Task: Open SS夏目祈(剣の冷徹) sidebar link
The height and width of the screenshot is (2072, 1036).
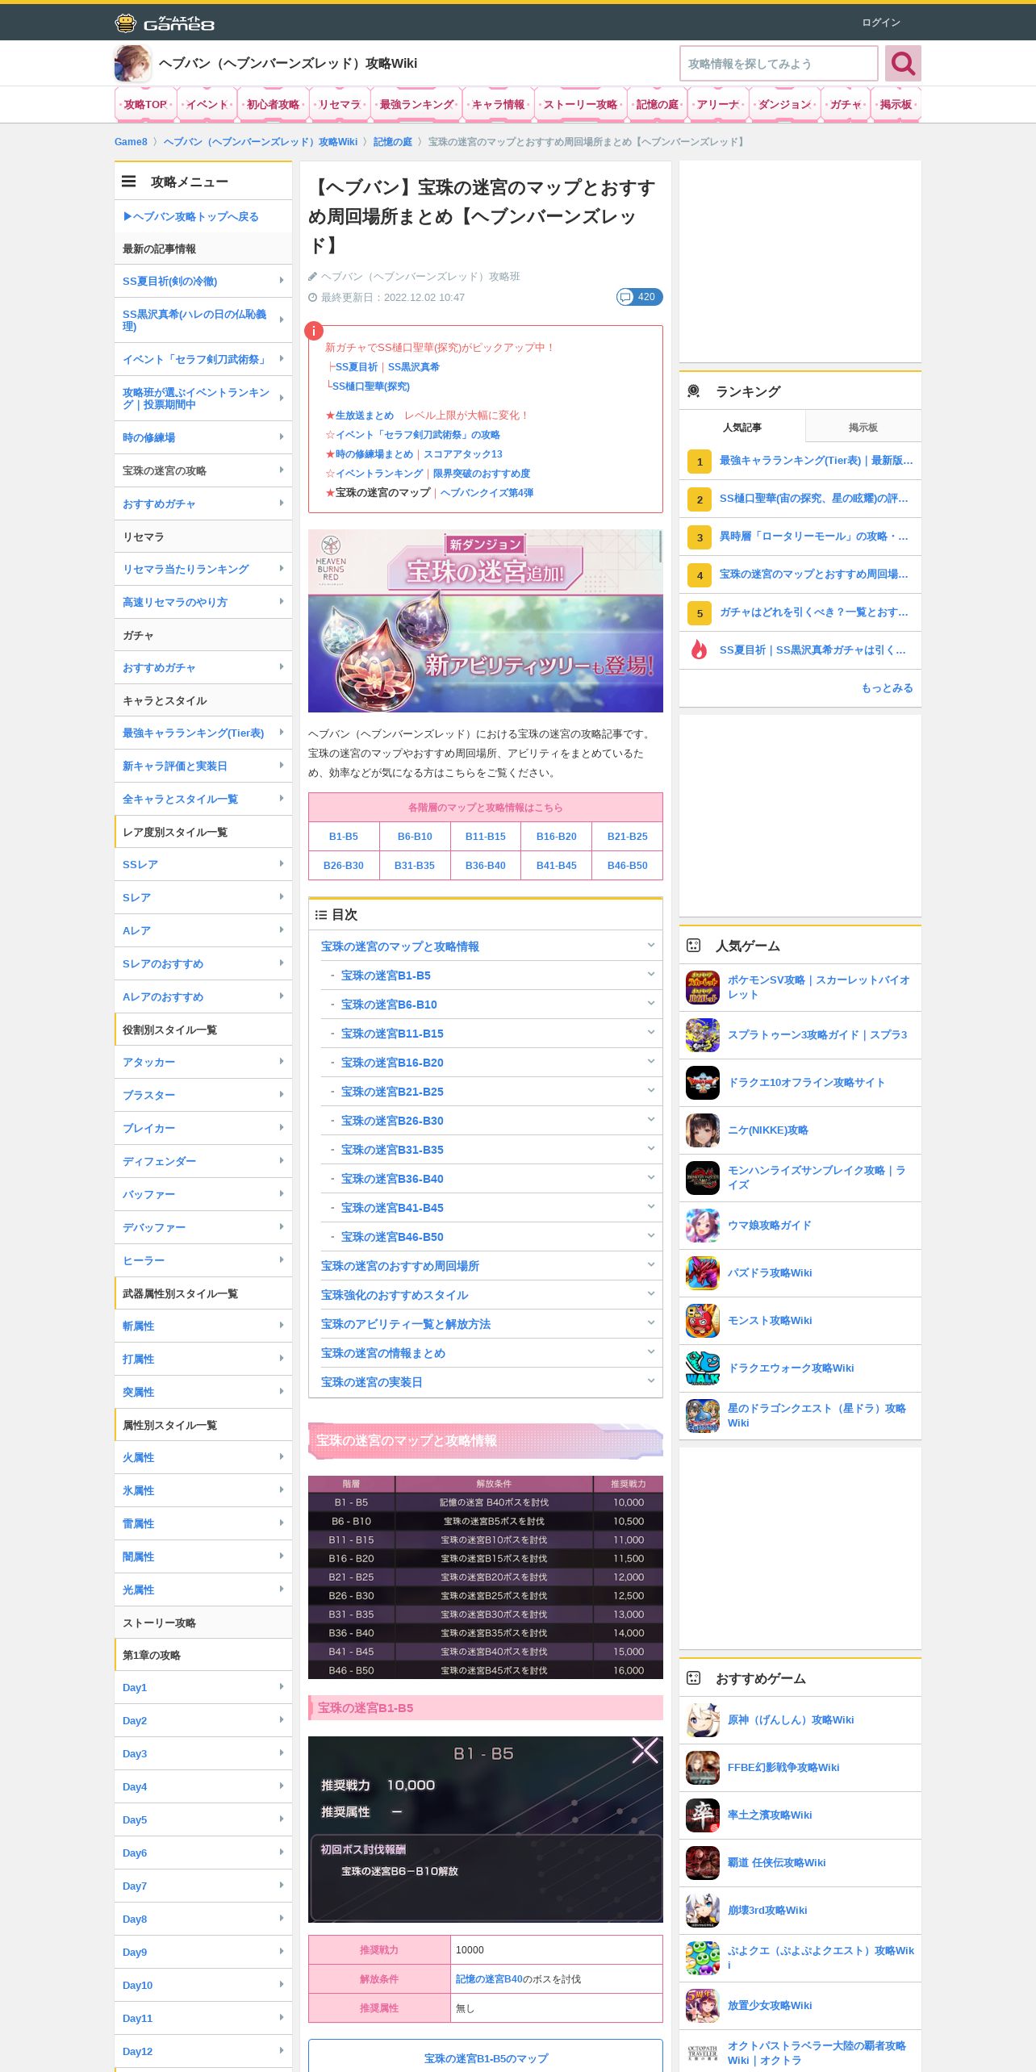Action: coord(203,281)
